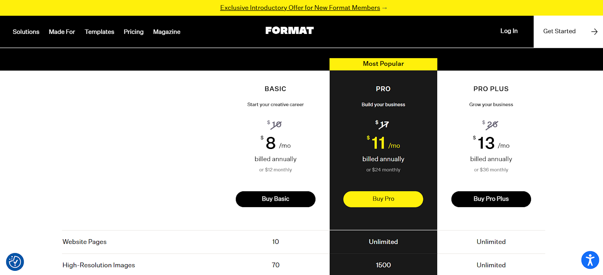Click the Buy Pro Plus button

[491, 199]
